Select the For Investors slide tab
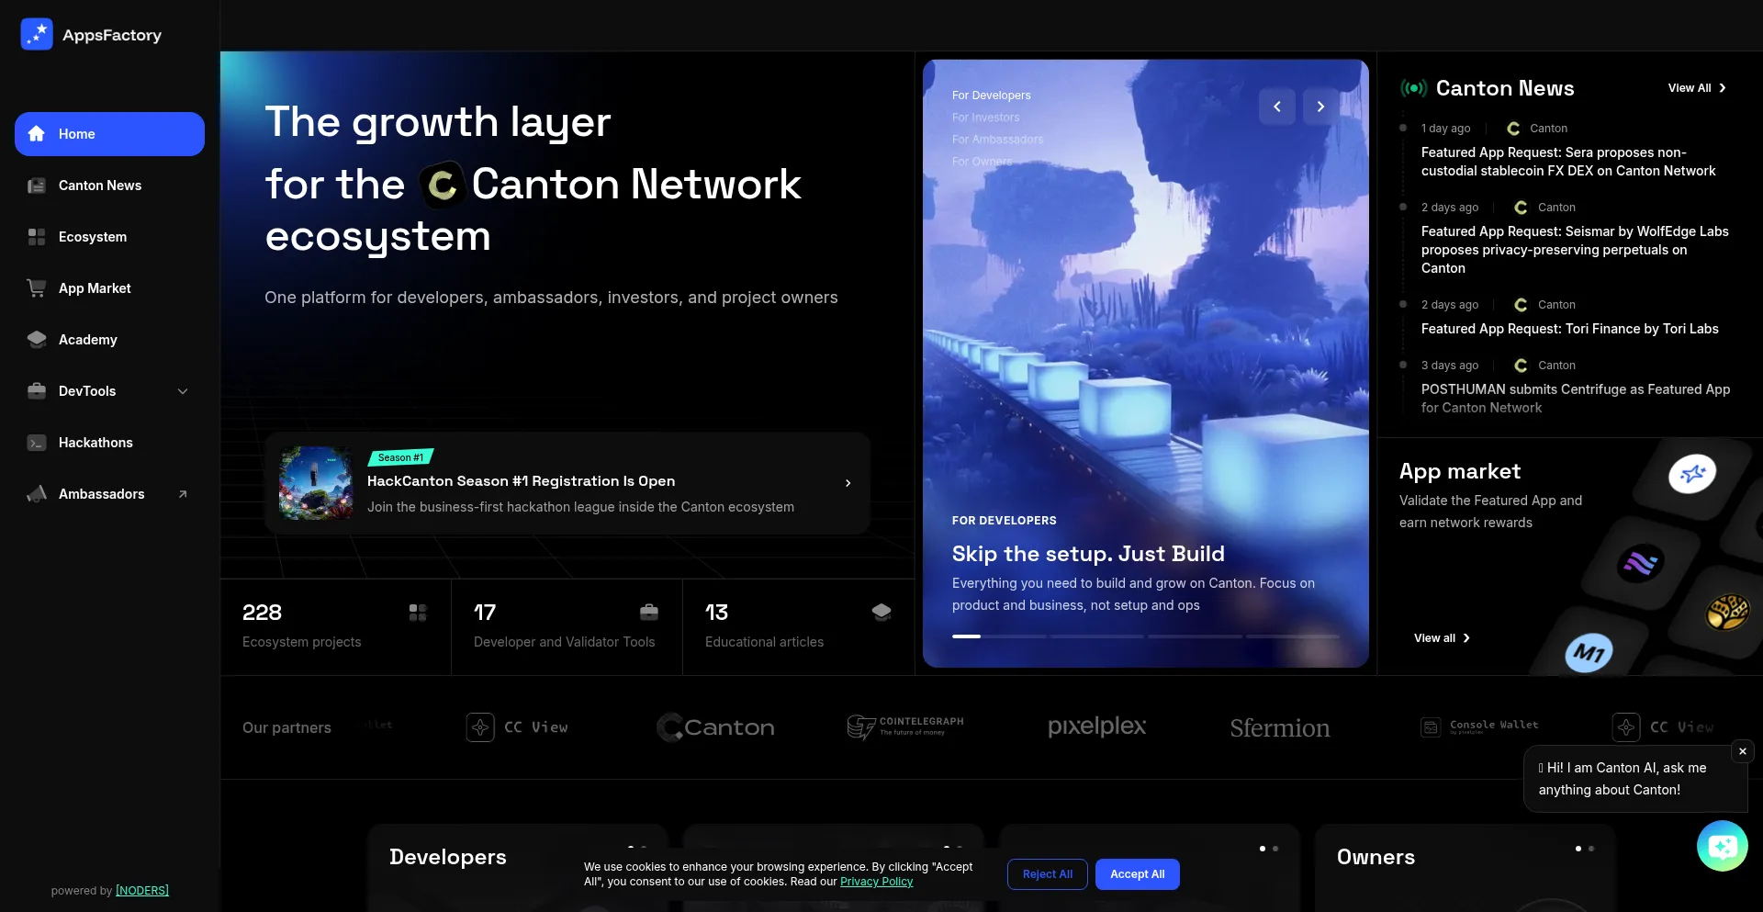 coord(986,118)
